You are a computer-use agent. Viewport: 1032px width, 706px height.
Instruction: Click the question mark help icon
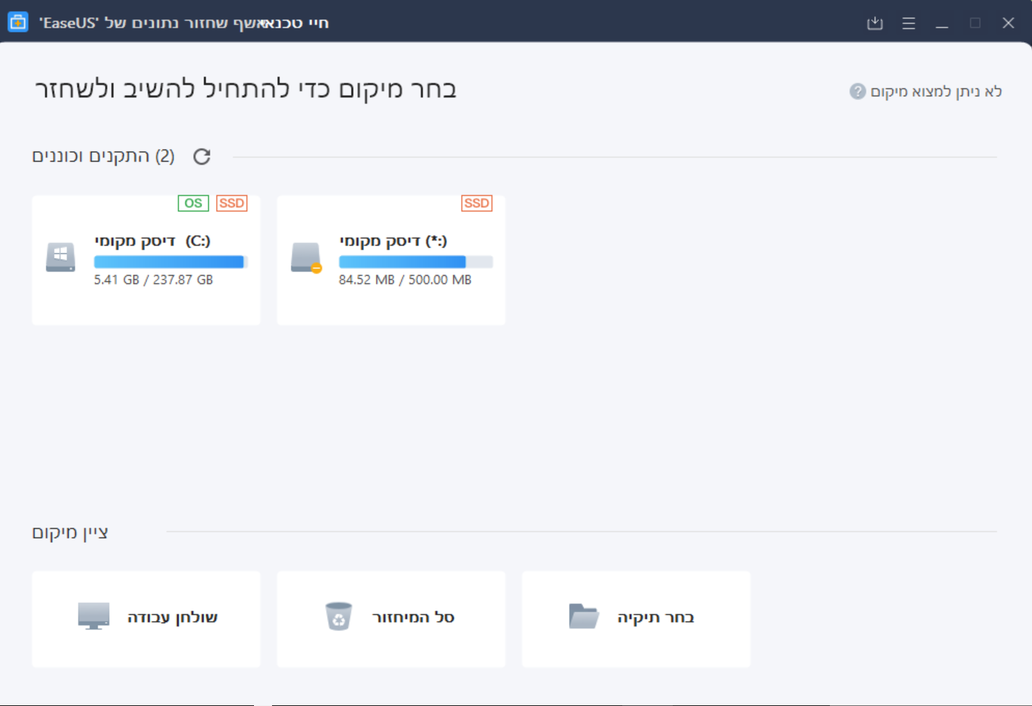click(x=858, y=91)
